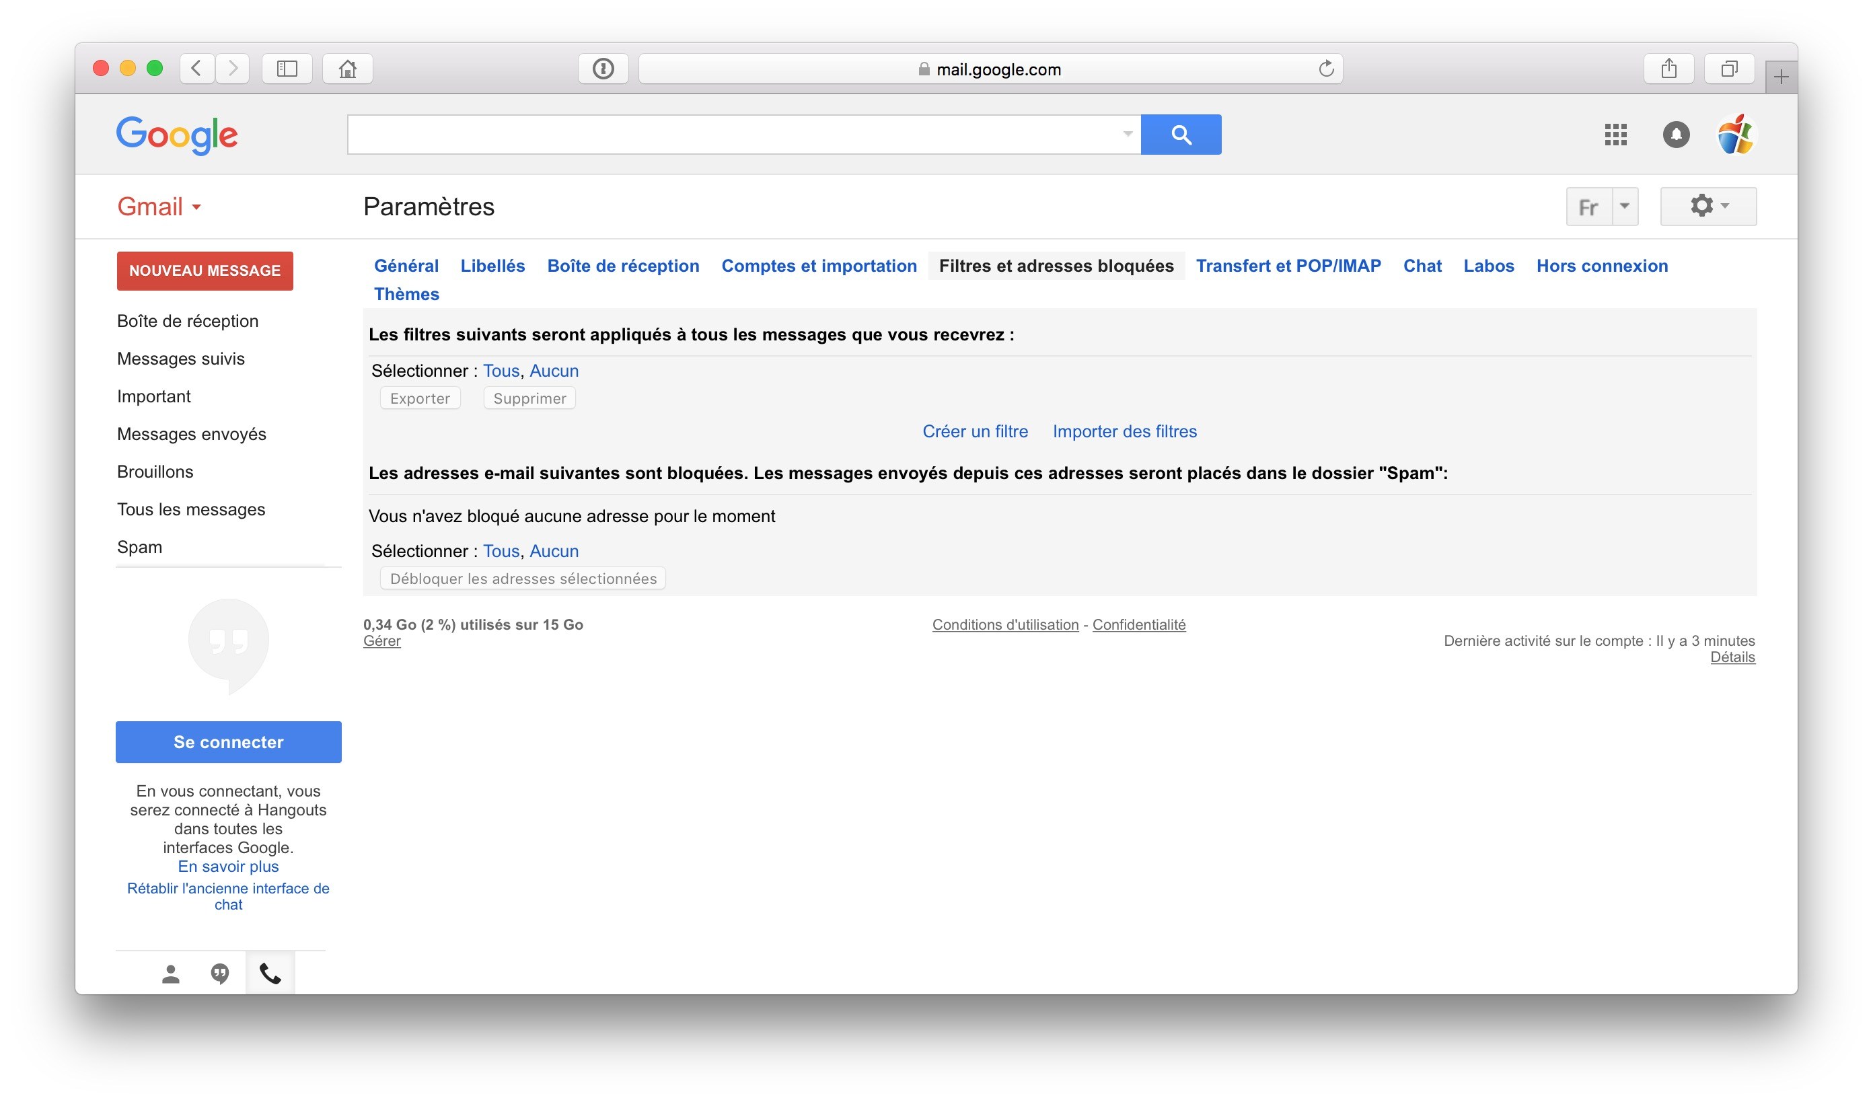Viewport: 1873px width, 1102px height.
Task: Open Comptes et importation tab
Action: coord(819,266)
